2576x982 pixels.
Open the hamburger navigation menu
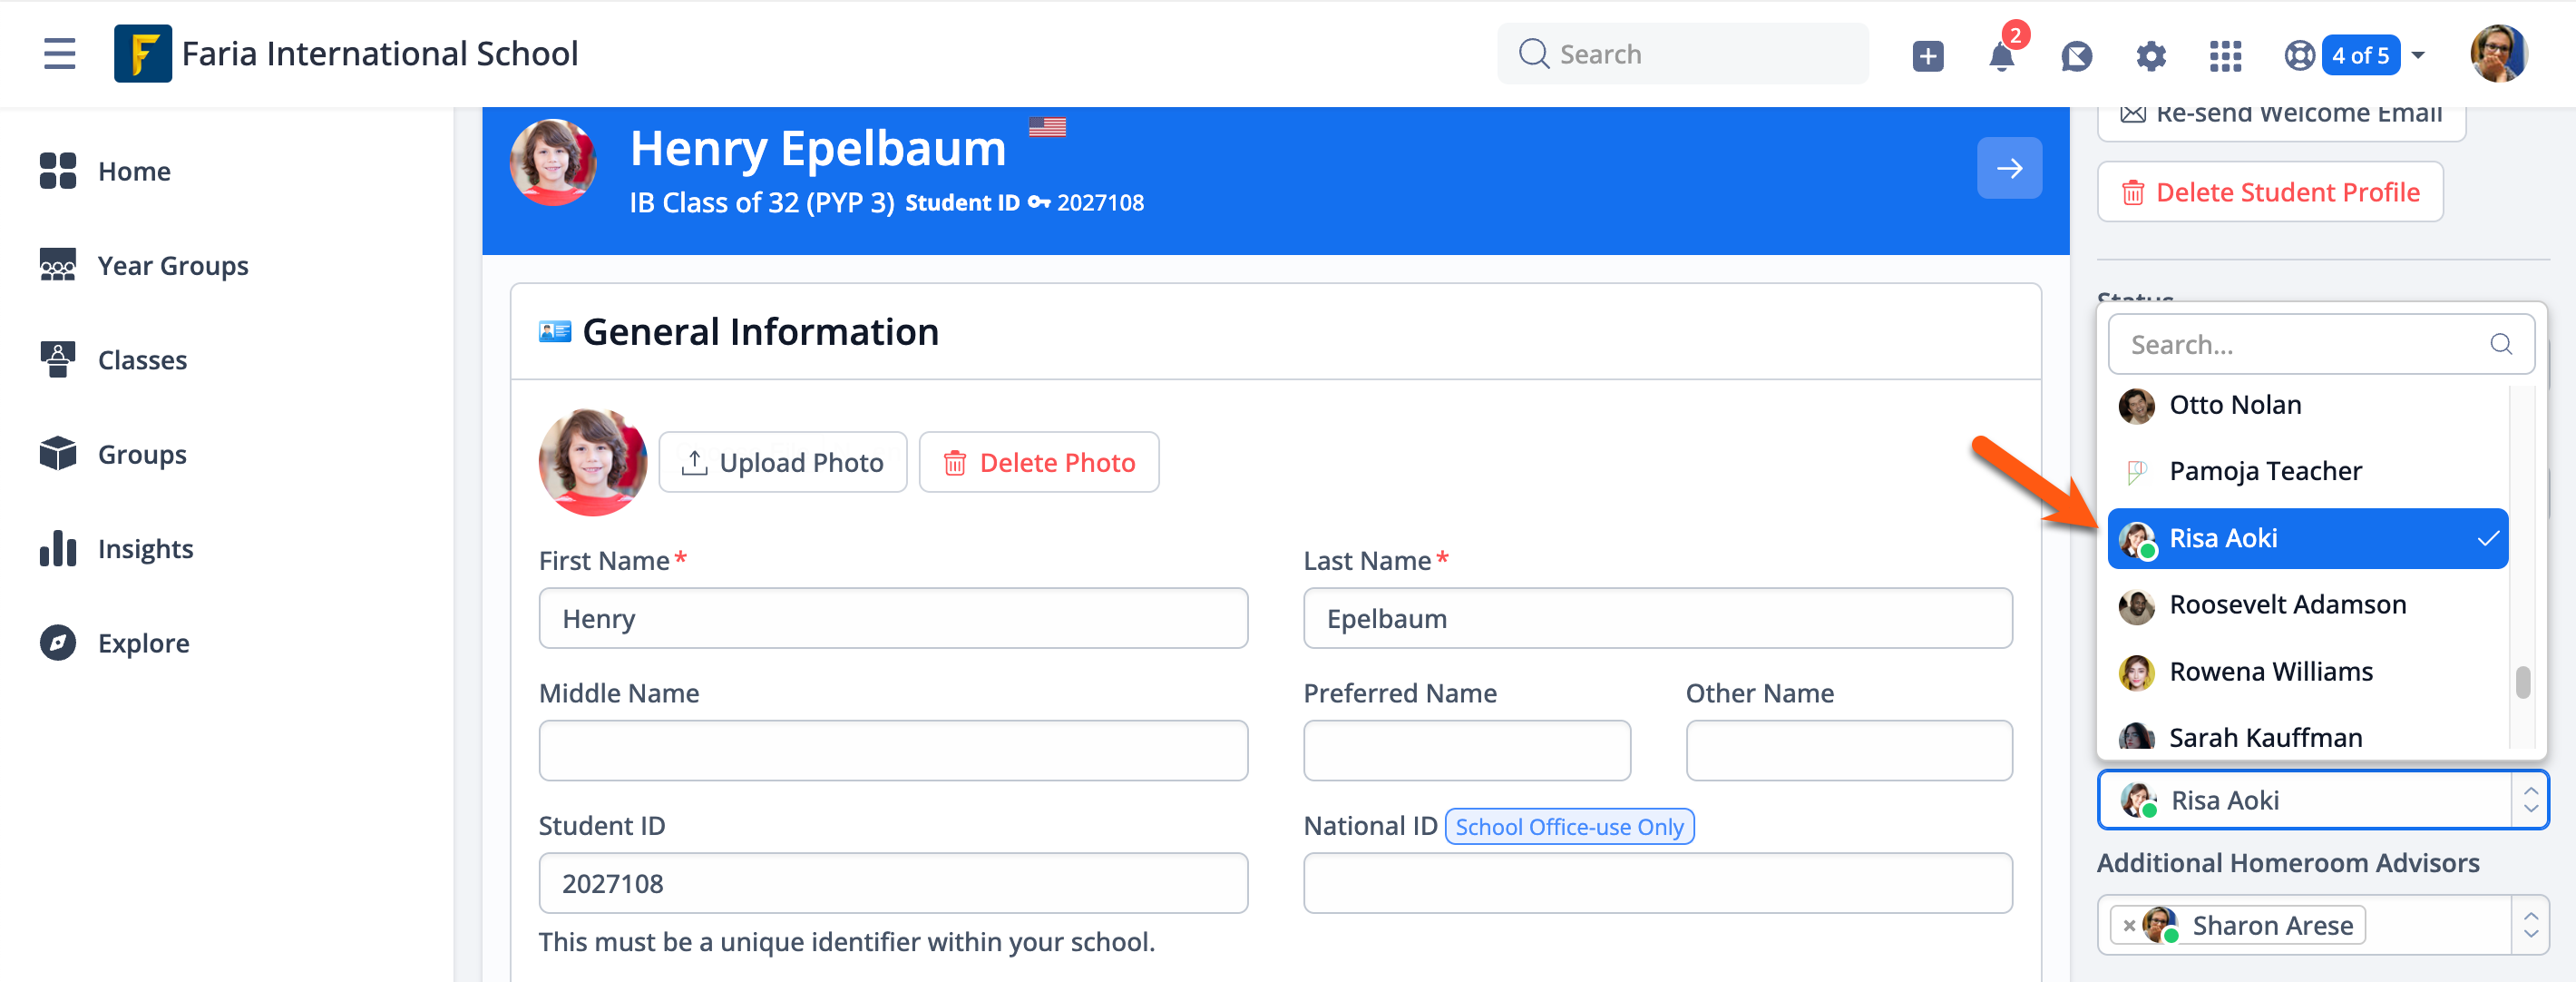point(60,54)
